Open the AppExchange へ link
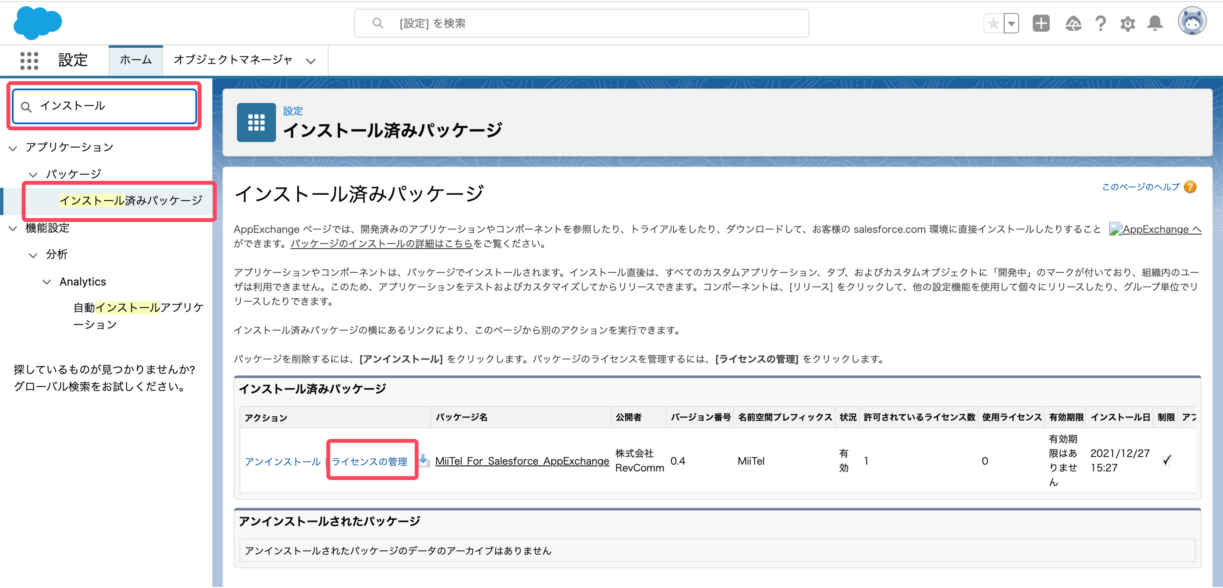 [x=1155, y=230]
